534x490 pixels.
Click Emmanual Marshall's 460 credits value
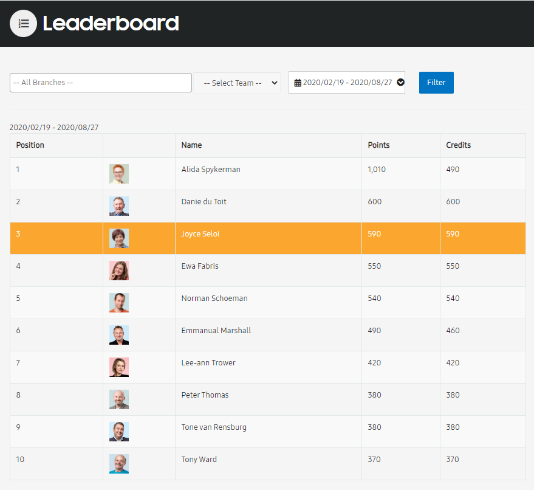453,331
